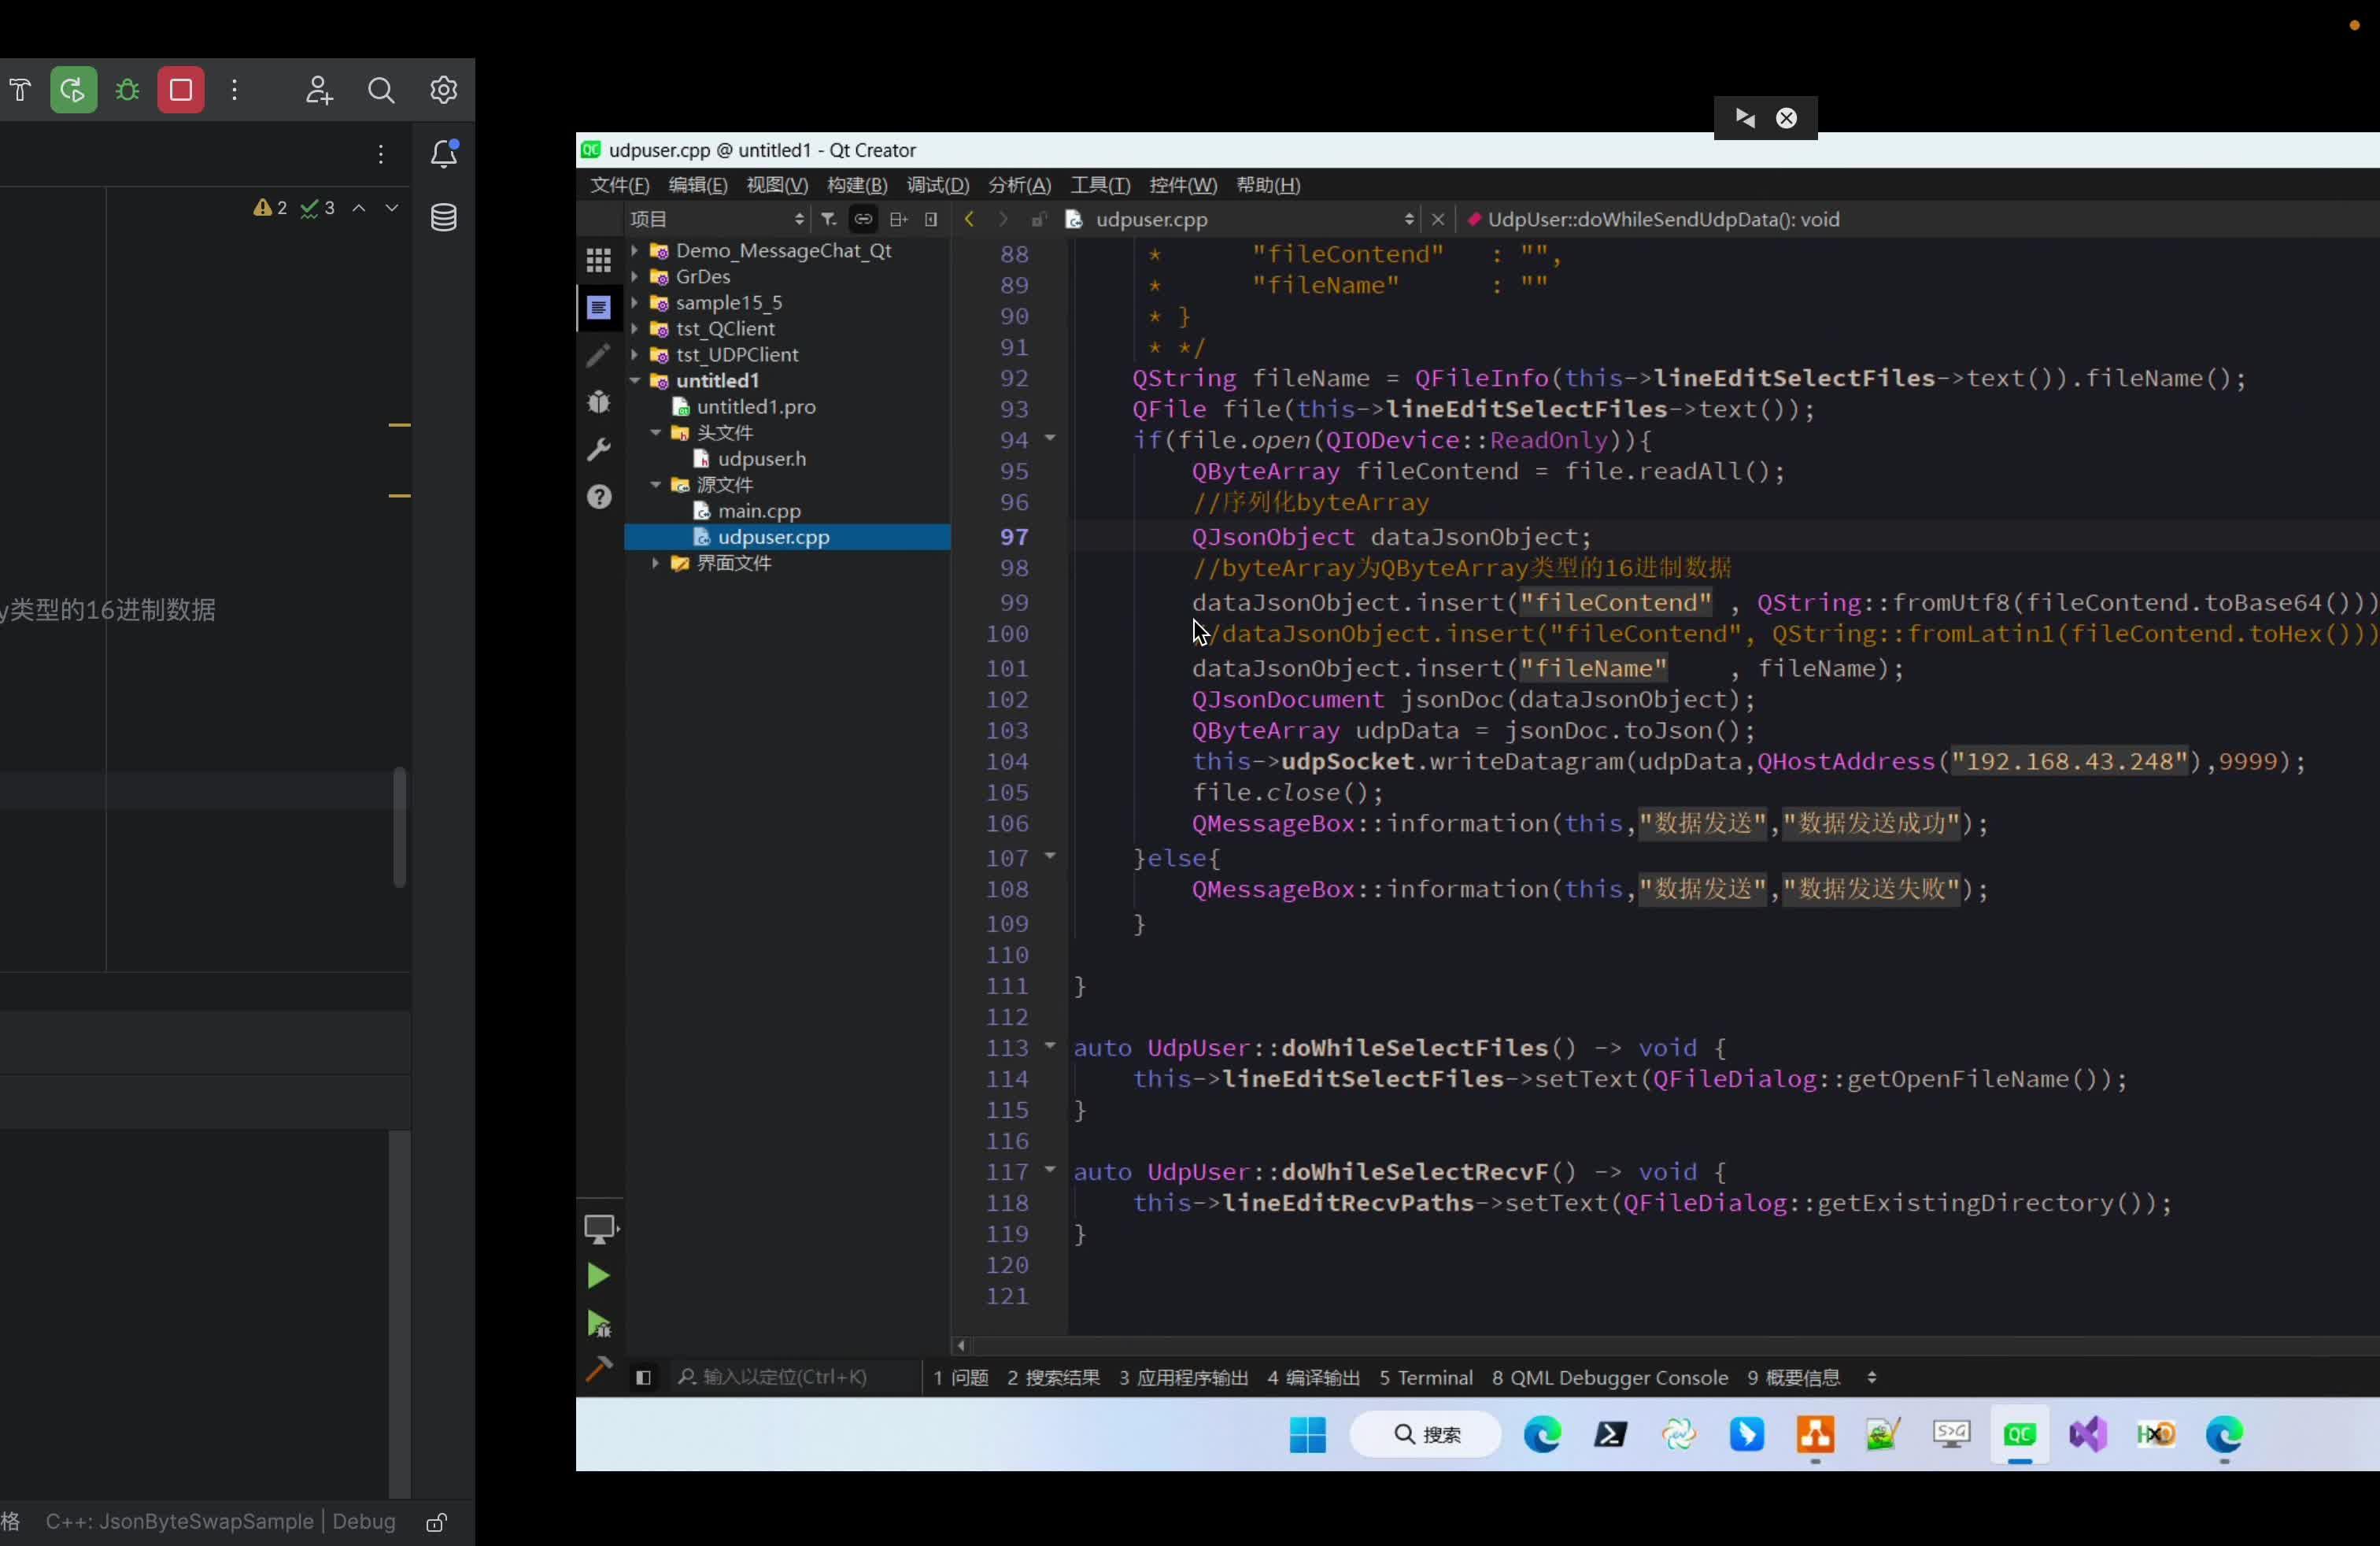Click the filter tree icon in Projects pane
This screenshot has height=1546, width=2380.
tap(828, 219)
